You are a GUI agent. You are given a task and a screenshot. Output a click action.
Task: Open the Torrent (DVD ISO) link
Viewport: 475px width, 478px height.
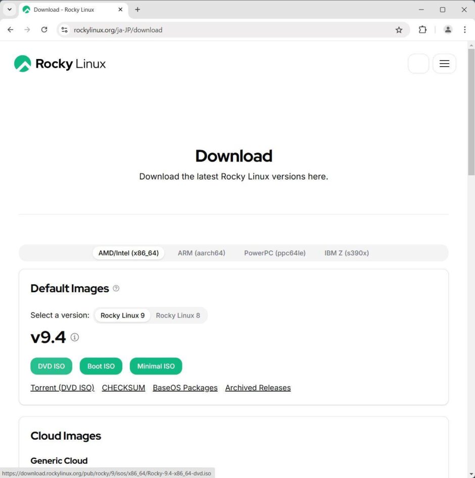62,388
